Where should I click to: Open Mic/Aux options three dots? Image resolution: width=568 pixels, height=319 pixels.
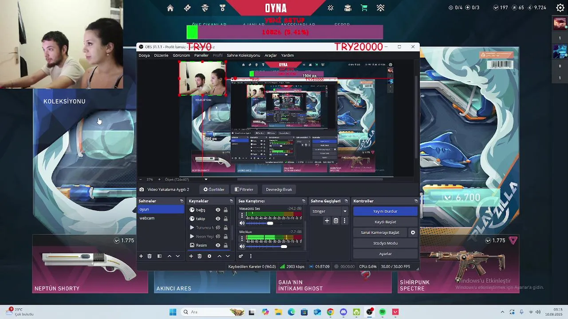[242, 239]
